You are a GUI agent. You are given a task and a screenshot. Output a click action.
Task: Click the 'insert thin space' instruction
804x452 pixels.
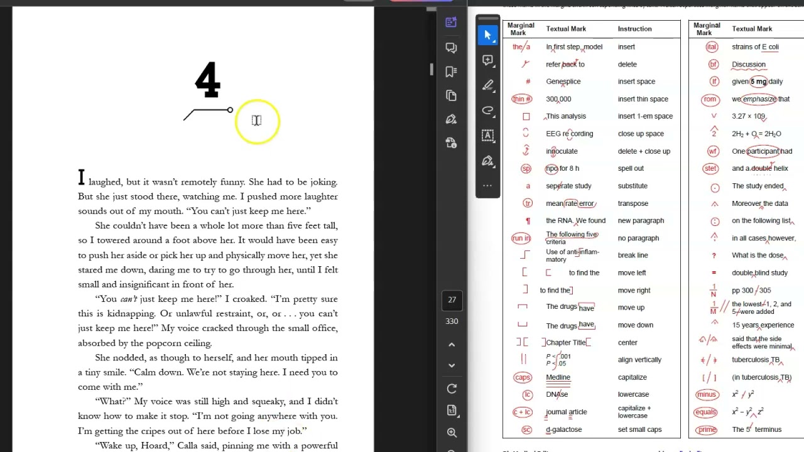pyautogui.click(x=643, y=99)
